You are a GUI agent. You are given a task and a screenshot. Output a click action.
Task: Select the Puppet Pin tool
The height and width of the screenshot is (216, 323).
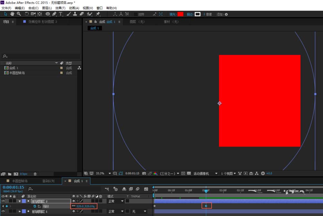click(98, 14)
